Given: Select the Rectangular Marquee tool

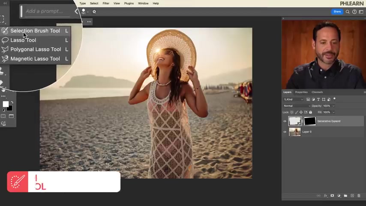Looking at the screenshot, I should pyautogui.click(x=2, y=19).
